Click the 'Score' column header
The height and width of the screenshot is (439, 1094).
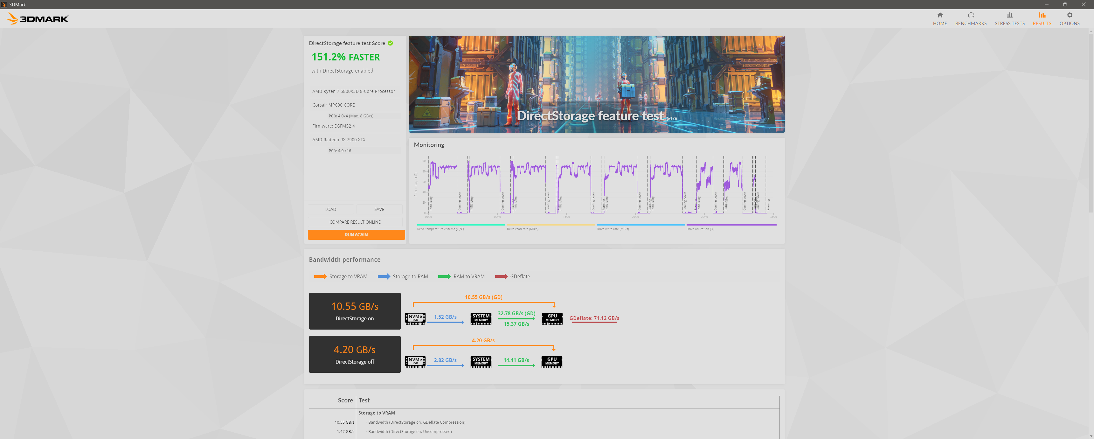tap(345, 400)
